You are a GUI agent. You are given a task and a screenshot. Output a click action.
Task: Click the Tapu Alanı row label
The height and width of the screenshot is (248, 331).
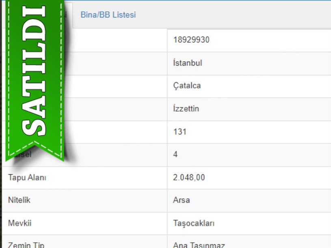point(27,177)
